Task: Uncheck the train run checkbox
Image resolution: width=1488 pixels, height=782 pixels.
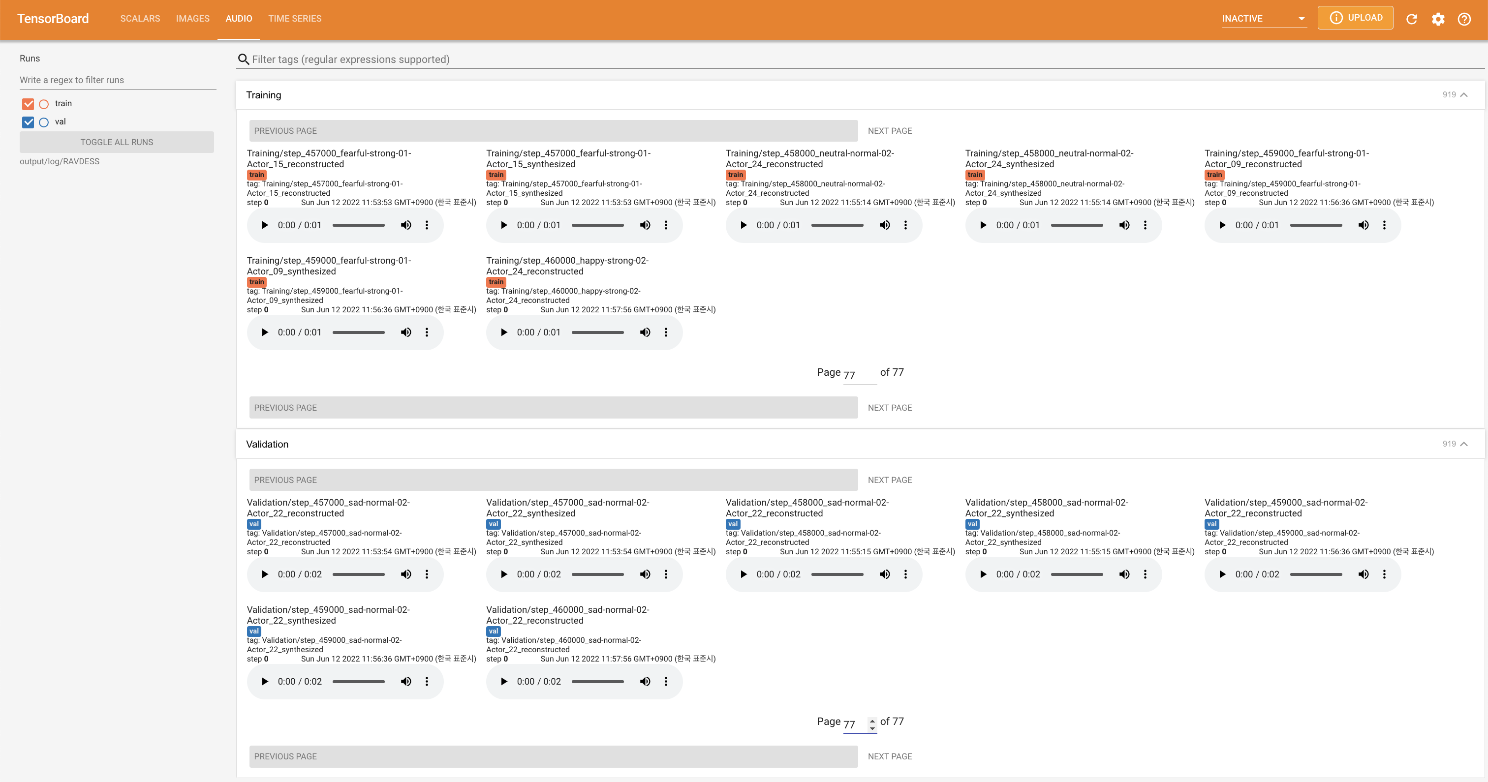Action: coord(28,104)
